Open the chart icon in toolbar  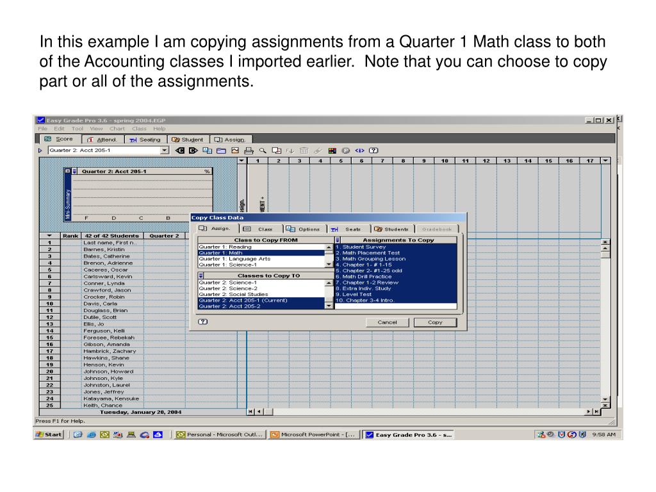pos(235,151)
